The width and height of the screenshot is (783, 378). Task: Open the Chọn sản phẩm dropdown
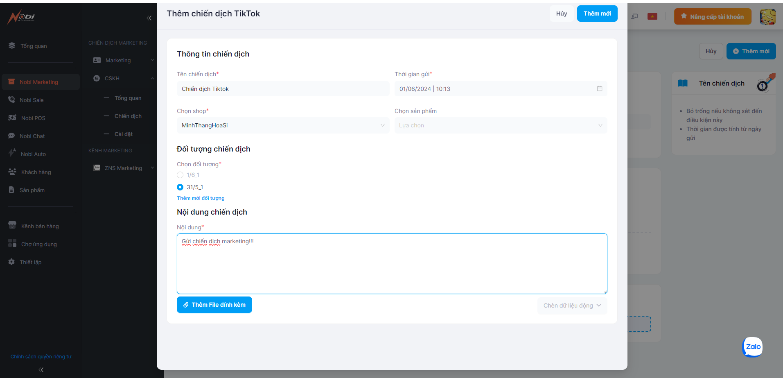click(x=500, y=125)
